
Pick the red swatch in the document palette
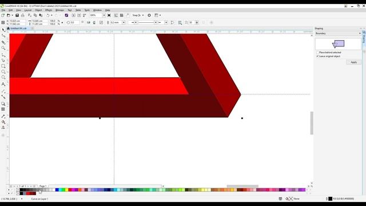click(28, 193)
